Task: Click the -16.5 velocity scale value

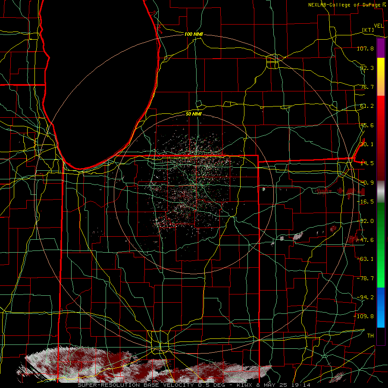Action: pyautogui.click(x=365, y=202)
